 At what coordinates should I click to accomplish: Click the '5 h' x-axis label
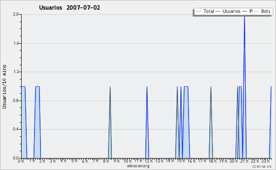74,161
